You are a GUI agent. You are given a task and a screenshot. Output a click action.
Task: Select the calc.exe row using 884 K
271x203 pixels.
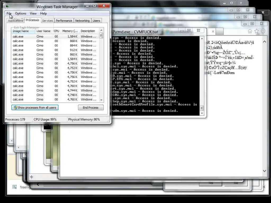click(x=55, y=45)
